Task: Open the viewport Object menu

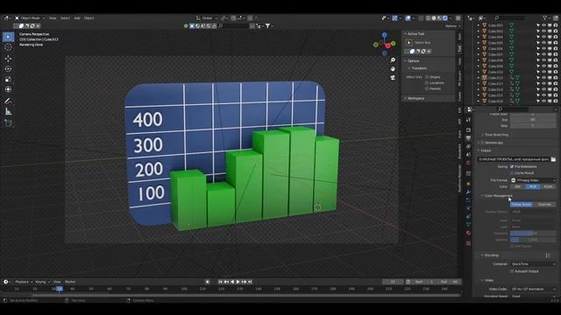Action: click(x=89, y=17)
